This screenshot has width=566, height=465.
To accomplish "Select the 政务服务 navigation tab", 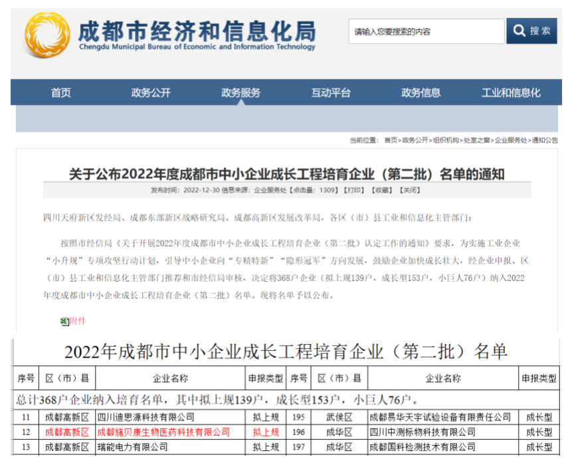I will pos(241,93).
